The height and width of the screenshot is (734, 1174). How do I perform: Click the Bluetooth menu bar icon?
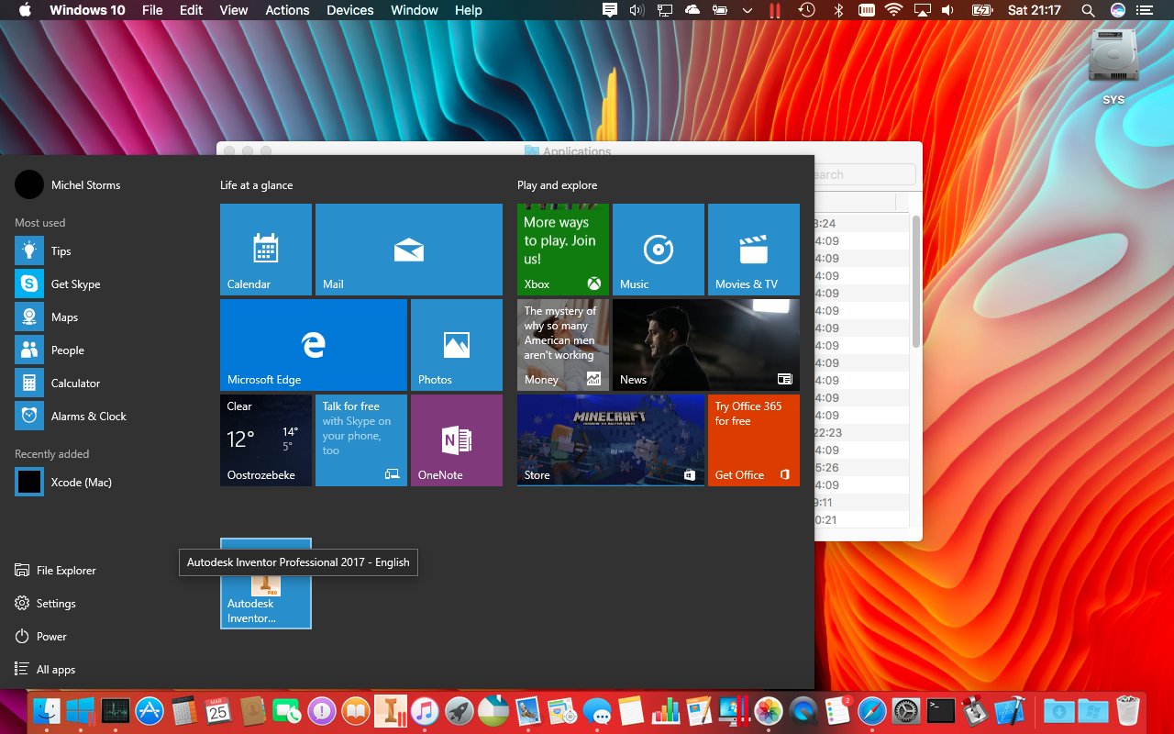click(837, 10)
